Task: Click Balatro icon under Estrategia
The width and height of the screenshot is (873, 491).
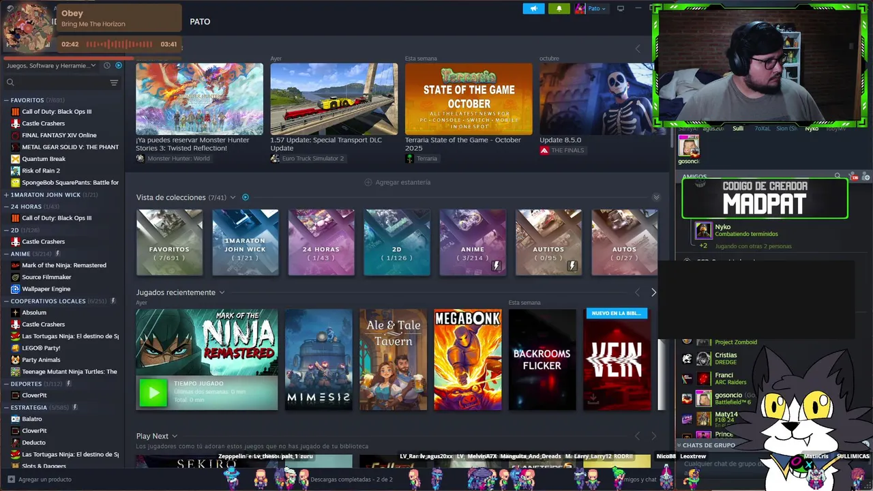Action: pyautogui.click(x=15, y=419)
